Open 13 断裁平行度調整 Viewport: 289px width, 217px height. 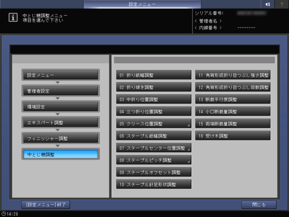233,99
